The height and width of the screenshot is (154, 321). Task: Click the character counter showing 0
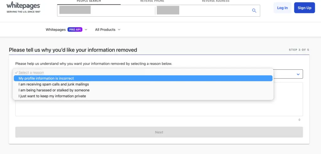(299, 120)
